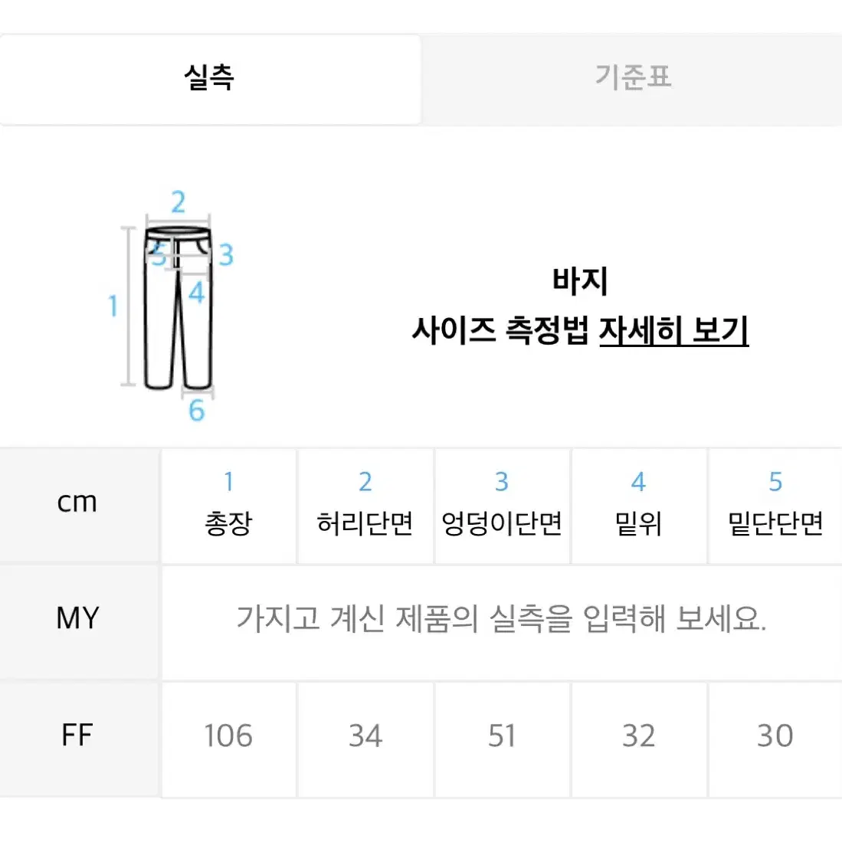Select label 2 above the pants waist
Screen dimensions: 842x842
[x=179, y=202]
